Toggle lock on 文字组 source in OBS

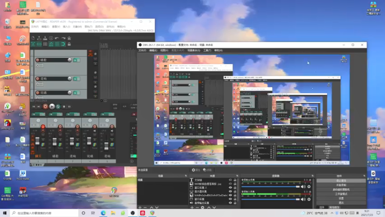click(235, 180)
